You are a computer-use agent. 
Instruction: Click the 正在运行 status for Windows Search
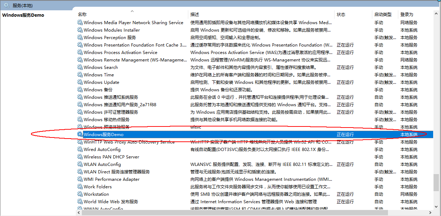tap(345, 67)
